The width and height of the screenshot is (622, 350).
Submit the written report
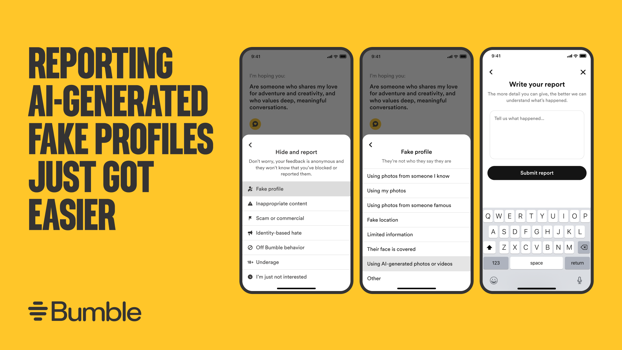click(536, 173)
